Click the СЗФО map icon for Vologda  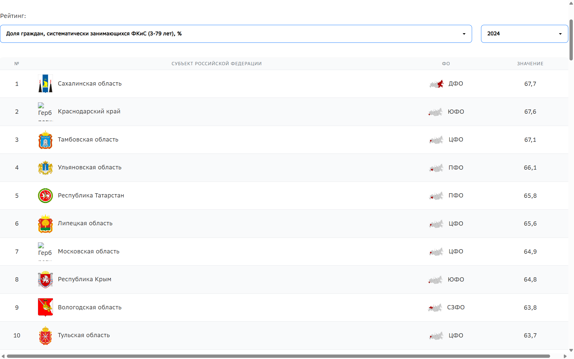point(435,308)
